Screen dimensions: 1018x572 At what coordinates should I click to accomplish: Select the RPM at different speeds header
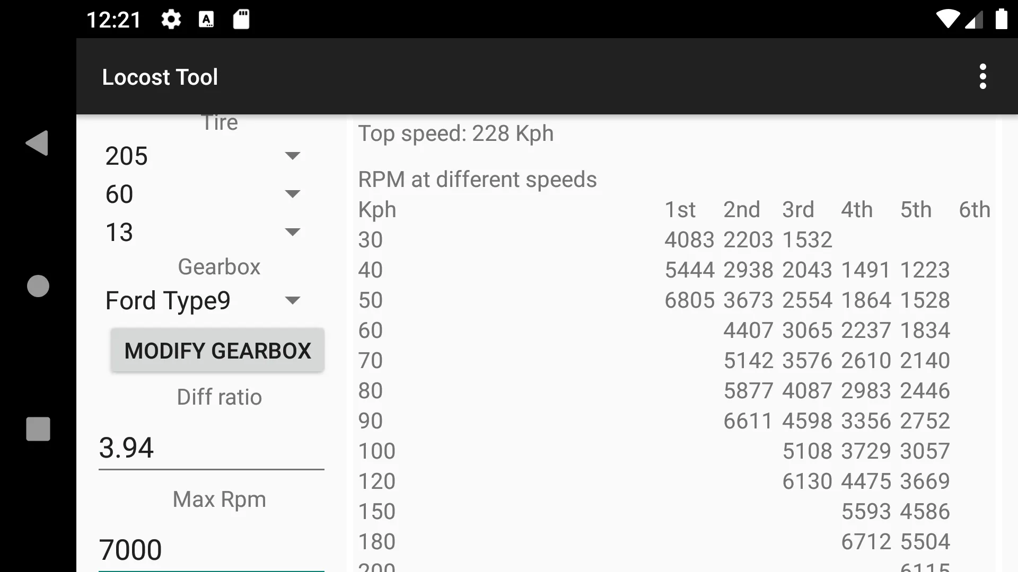click(477, 180)
